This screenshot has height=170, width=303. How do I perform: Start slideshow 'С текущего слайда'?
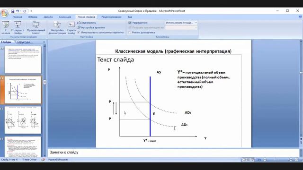tap(18, 27)
